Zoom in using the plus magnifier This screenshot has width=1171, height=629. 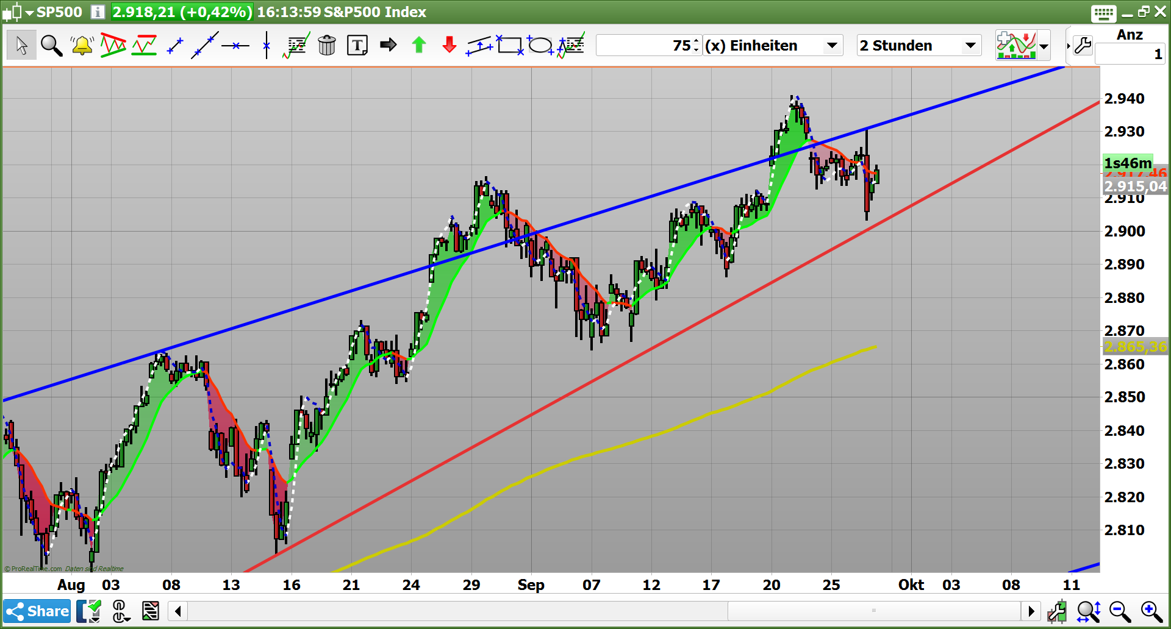tap(1151, 611)
